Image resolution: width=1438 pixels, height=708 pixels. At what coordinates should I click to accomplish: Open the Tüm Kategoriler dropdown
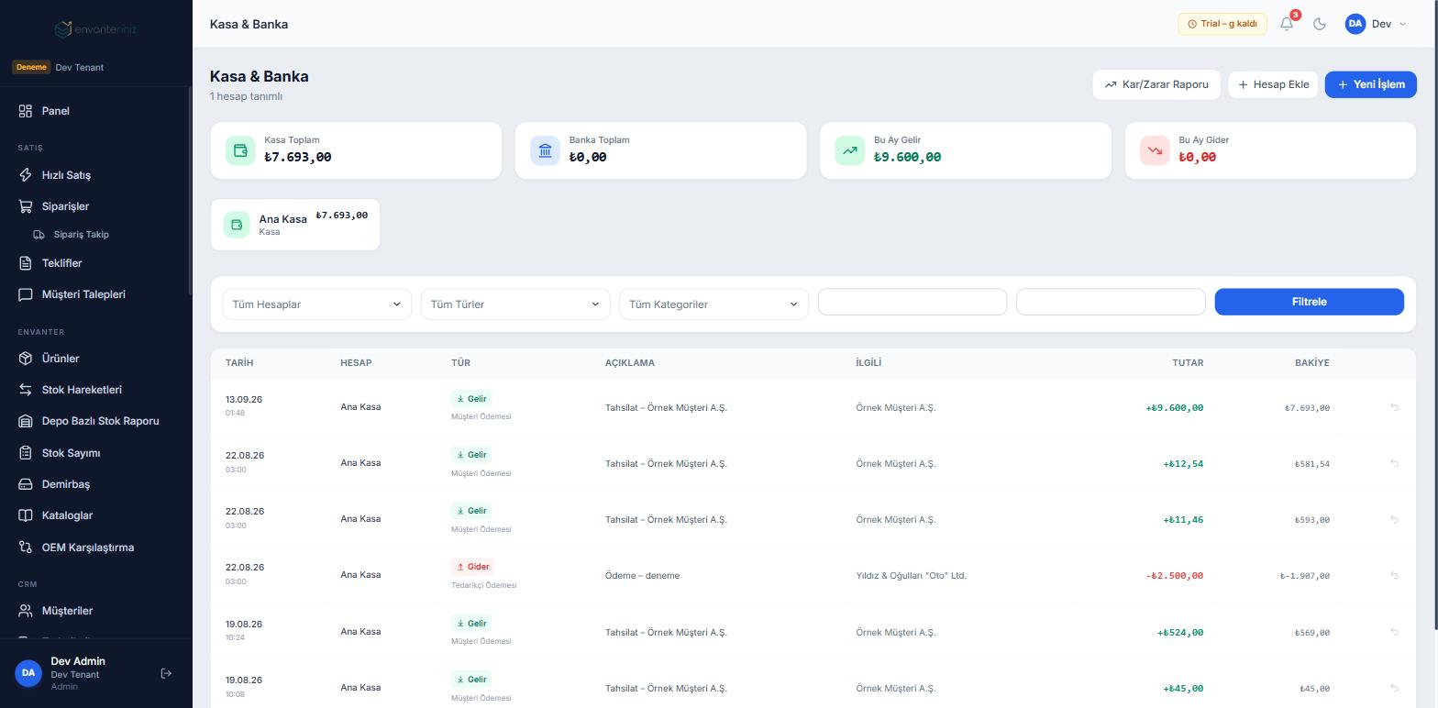tap(713, 304)
